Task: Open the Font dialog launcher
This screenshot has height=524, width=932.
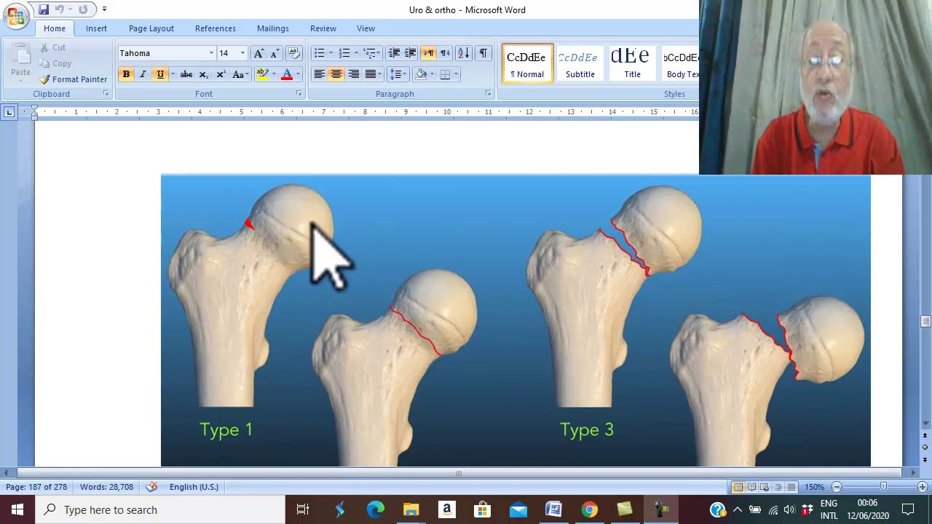Action: 299,94
